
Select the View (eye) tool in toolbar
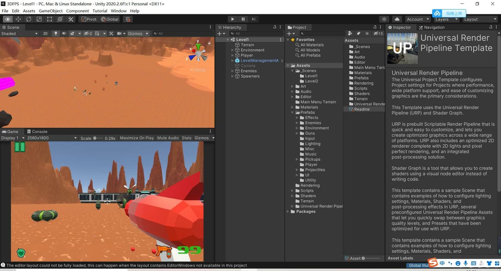point(8,19)
